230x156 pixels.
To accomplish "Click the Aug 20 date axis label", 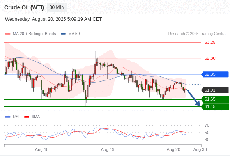I will (x=173, y=149).
